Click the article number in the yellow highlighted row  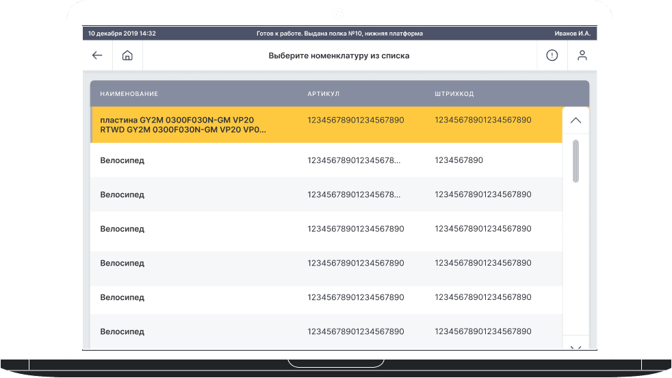(356, 120)
